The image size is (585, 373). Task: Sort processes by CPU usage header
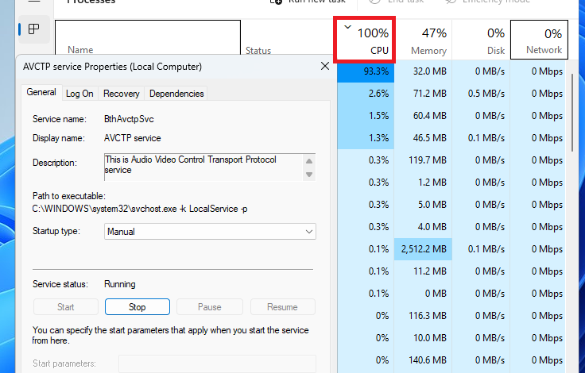(x=370, y=41)
